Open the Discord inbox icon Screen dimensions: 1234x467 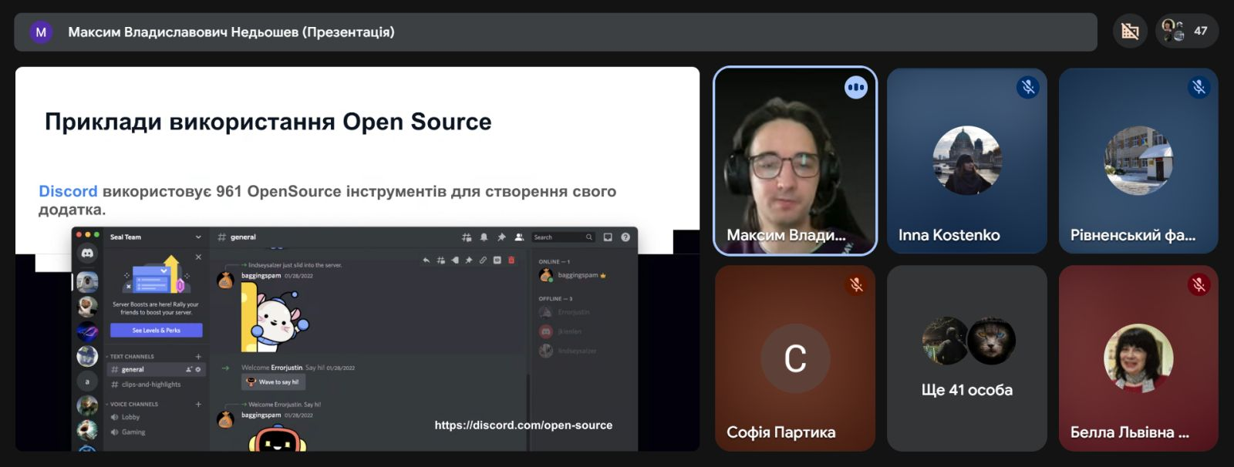tap(608, 237)
